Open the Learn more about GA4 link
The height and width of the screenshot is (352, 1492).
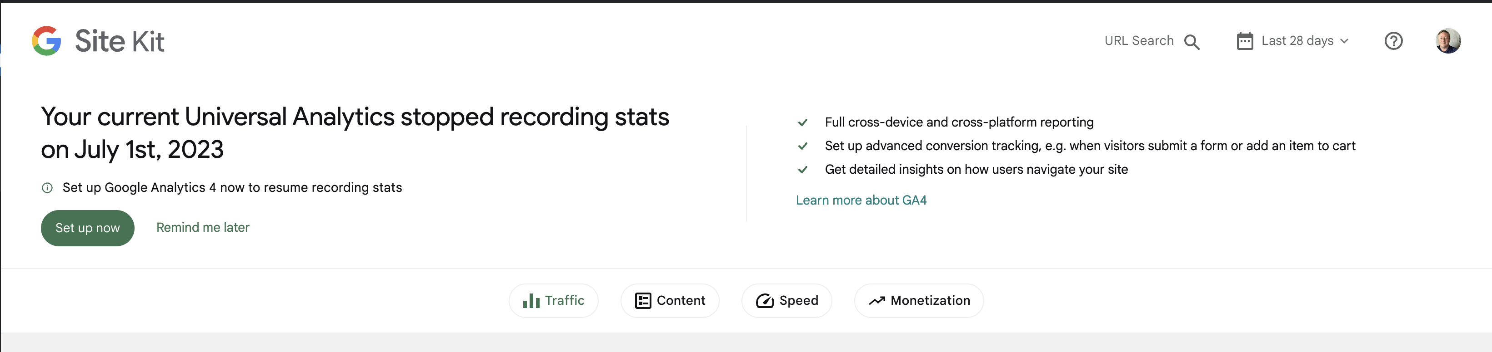[861, 200]
